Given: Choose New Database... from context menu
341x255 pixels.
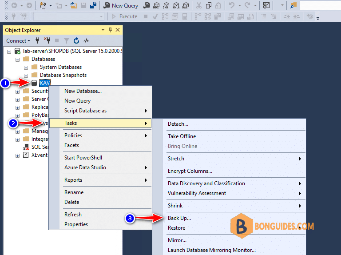Looking at the screenshot, I should coord(100,91).
